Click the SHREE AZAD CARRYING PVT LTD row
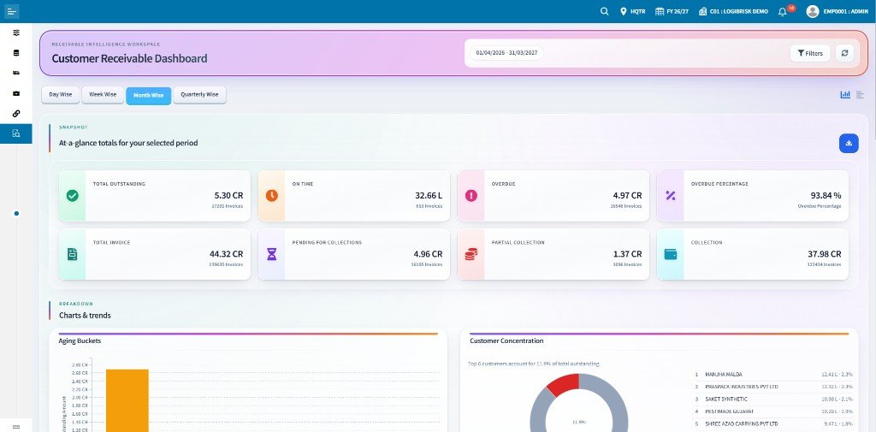 pyautogui.click(x=773, y=423)
